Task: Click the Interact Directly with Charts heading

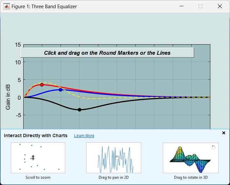Action: pos(36,135)
